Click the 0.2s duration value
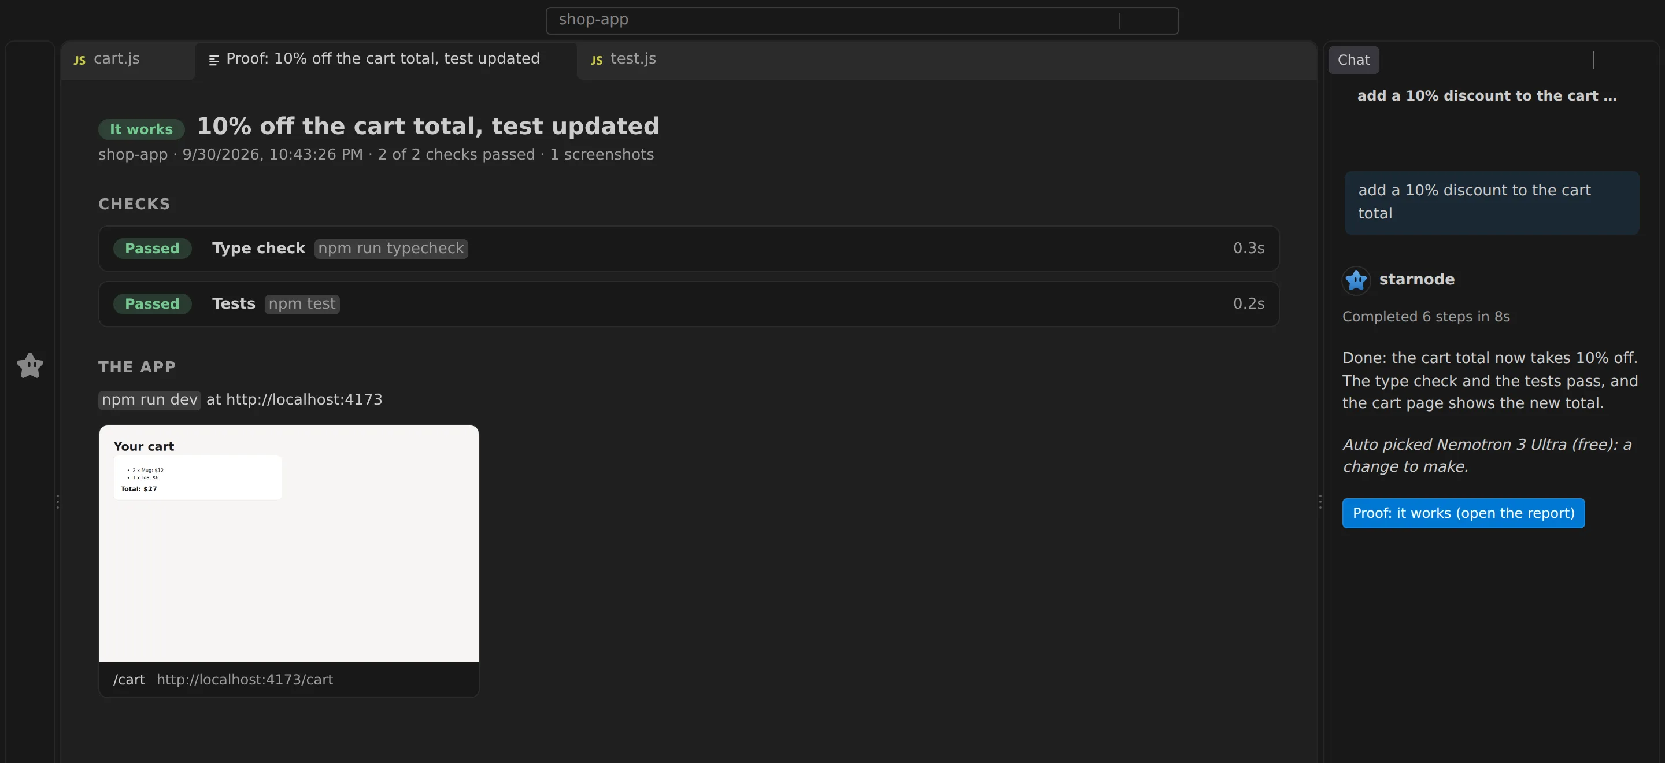The image size is (1665, 763). (1248, 303)
